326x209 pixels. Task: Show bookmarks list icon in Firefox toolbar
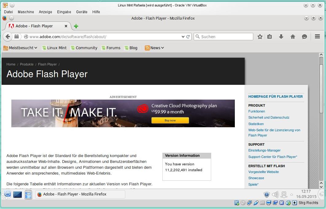270,37
